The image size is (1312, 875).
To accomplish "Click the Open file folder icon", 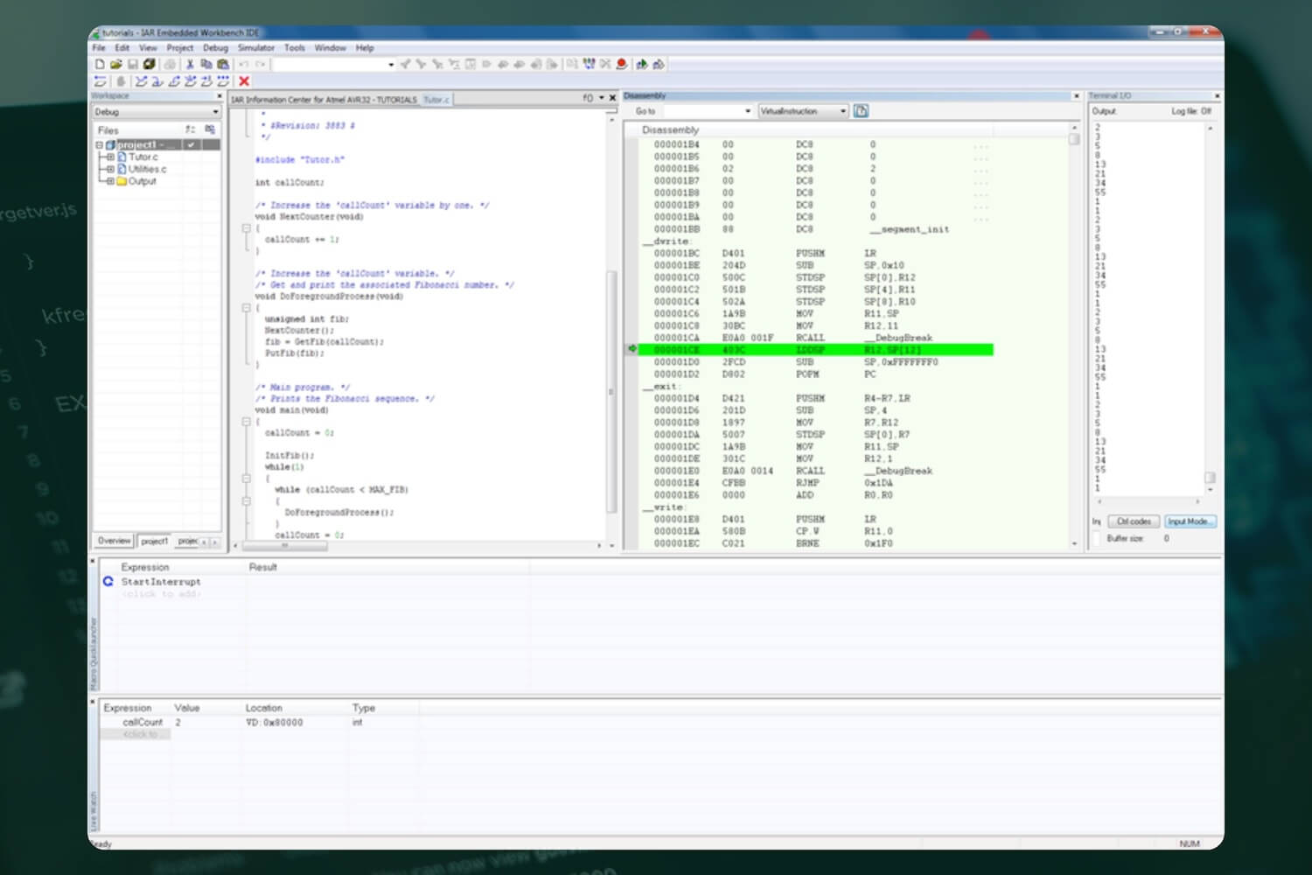I will (x=115, y=64).
